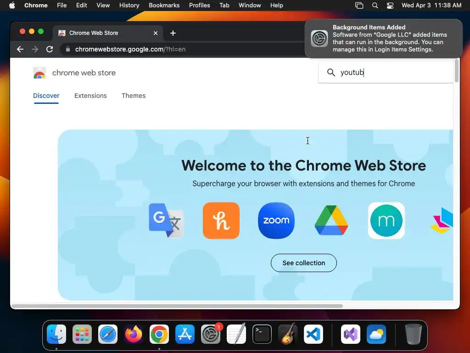The image size is (470, 353).
Task: Open the Bookmarks menu
Action: 164,5
